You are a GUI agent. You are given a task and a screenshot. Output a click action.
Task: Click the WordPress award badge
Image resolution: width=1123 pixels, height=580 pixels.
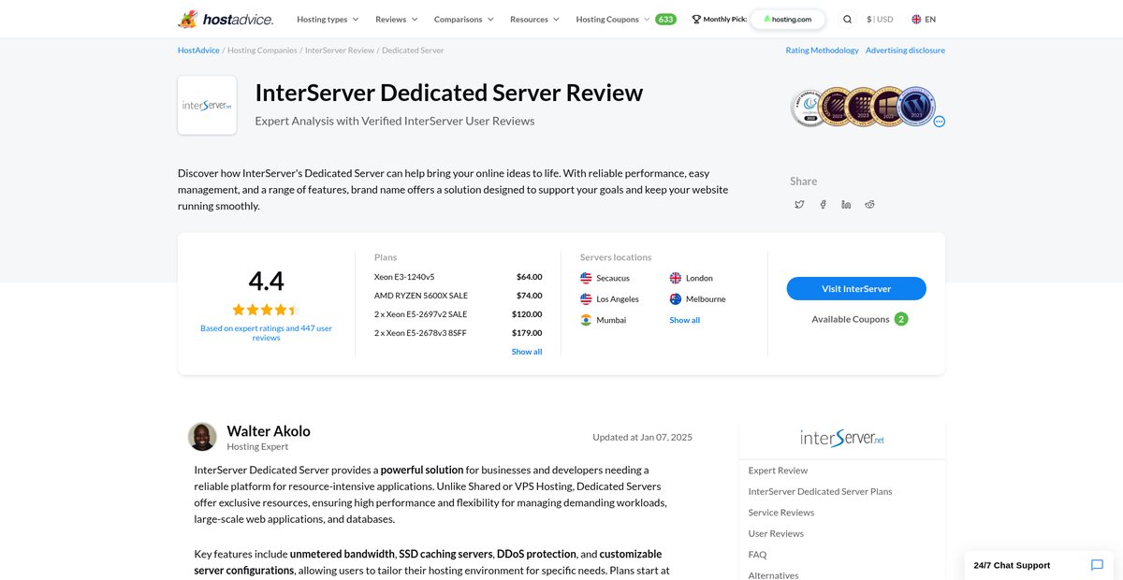pyautogui.click(x=916, y=106)
